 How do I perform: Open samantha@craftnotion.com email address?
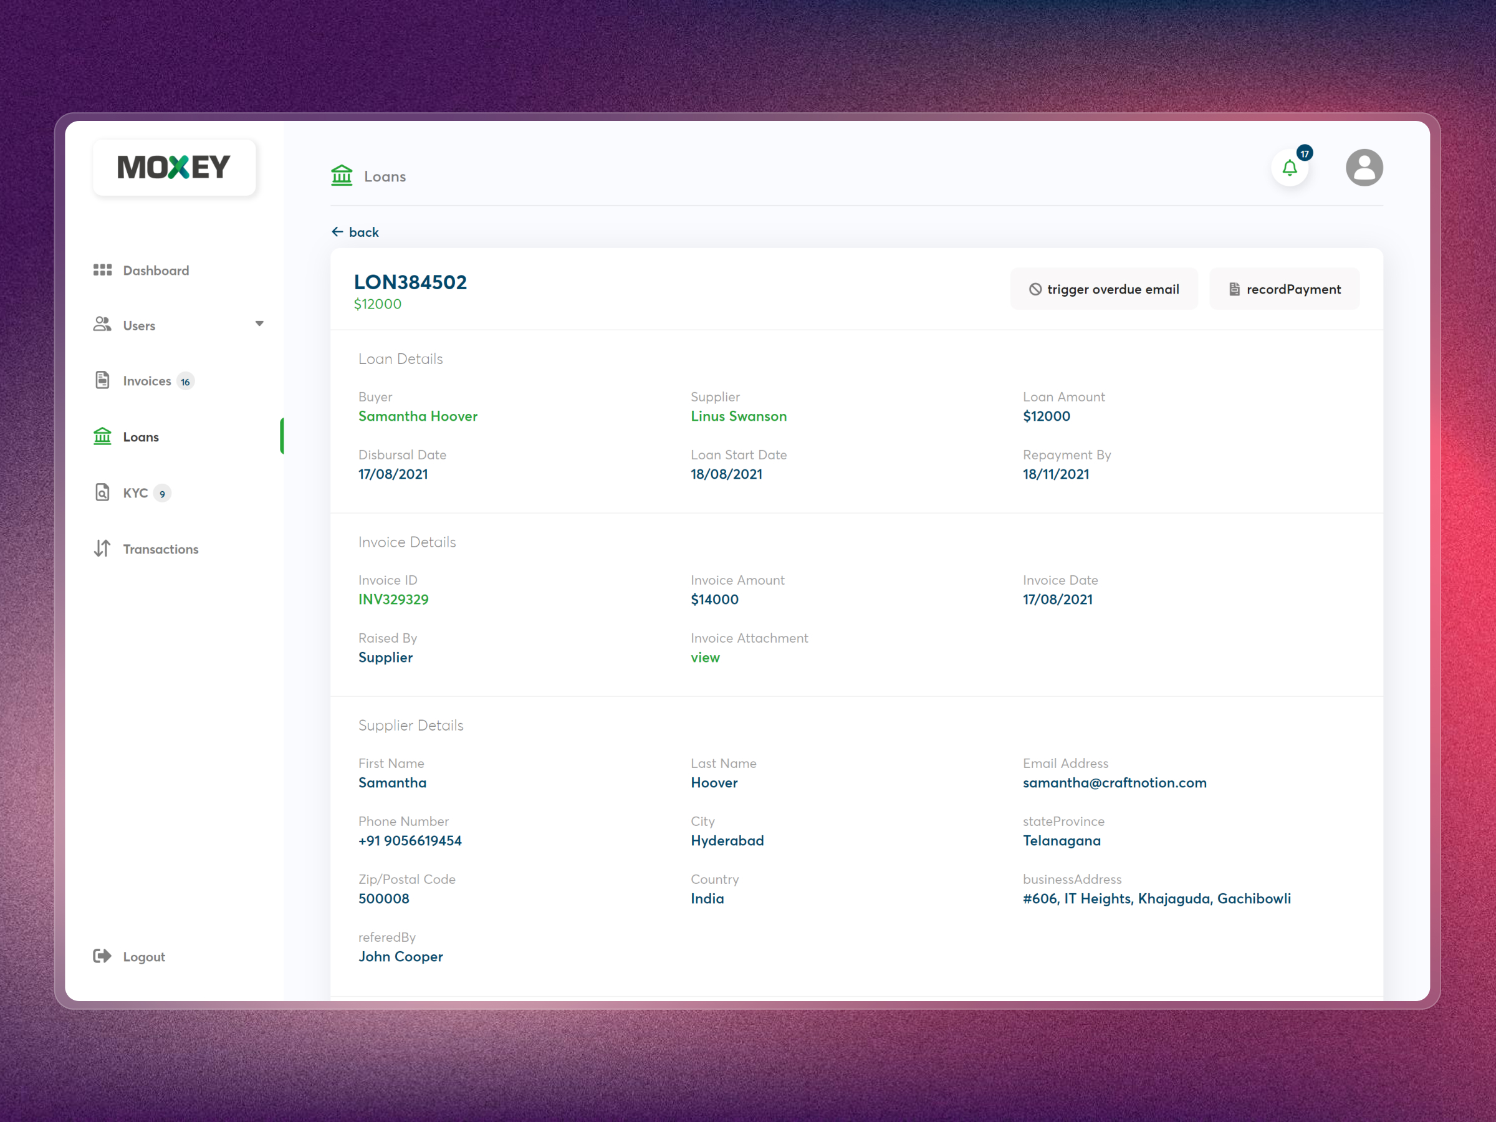1115,782
